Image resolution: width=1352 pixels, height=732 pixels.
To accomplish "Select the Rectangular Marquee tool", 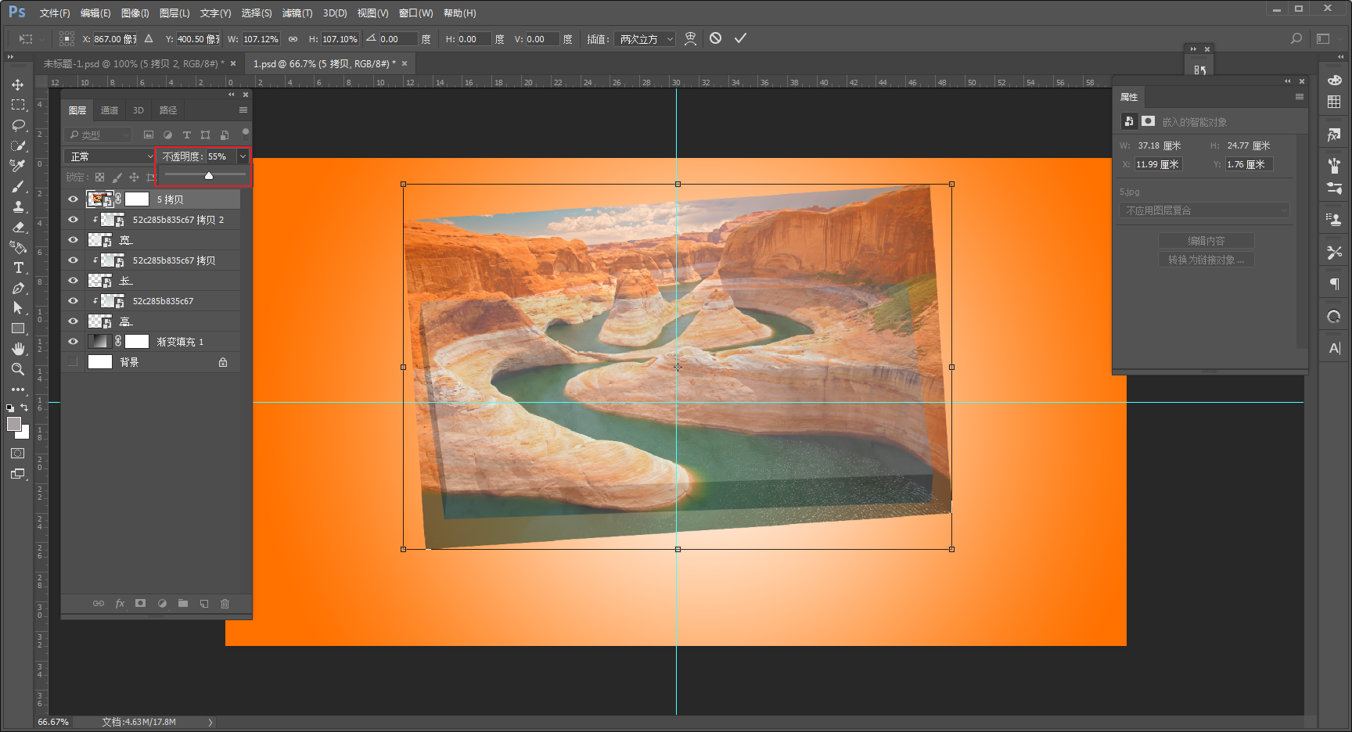I will pyautogui.click(x=17, y=105).
